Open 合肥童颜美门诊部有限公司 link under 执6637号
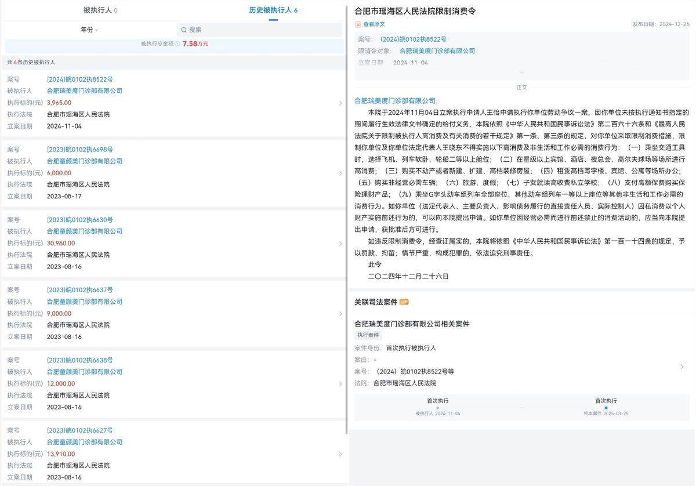This screenshot has height=486, width=696. (x=85, y=302)
